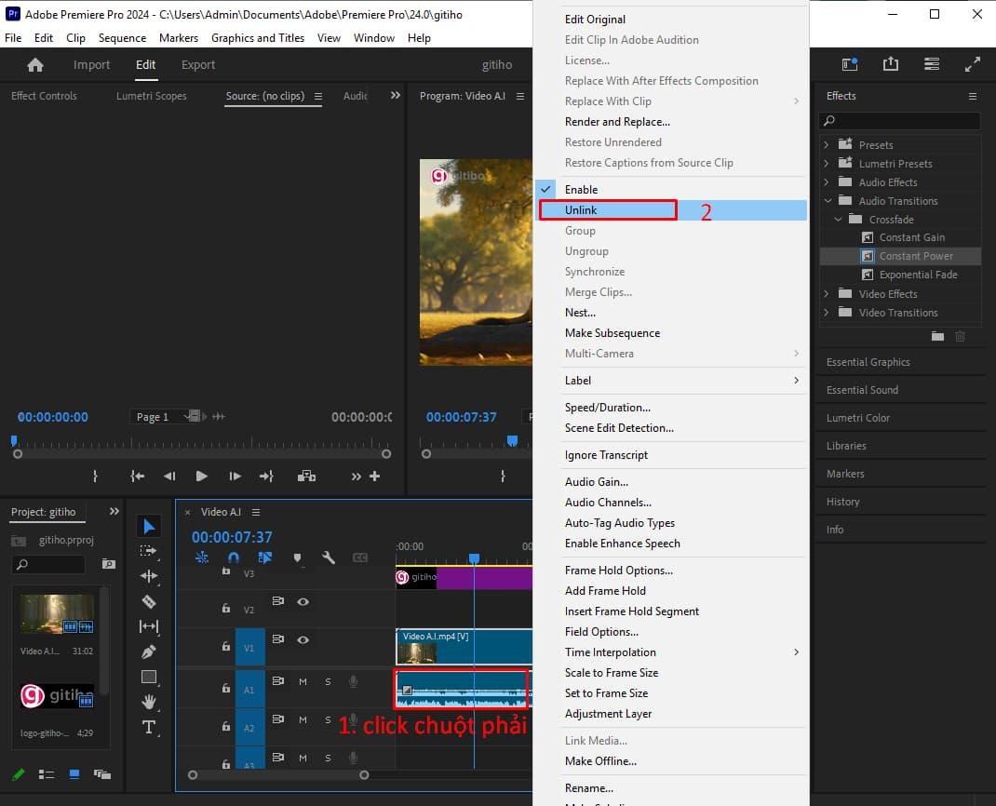Select the Razor tool
Viewport: 996px width, 806px height.
(149, 601)
